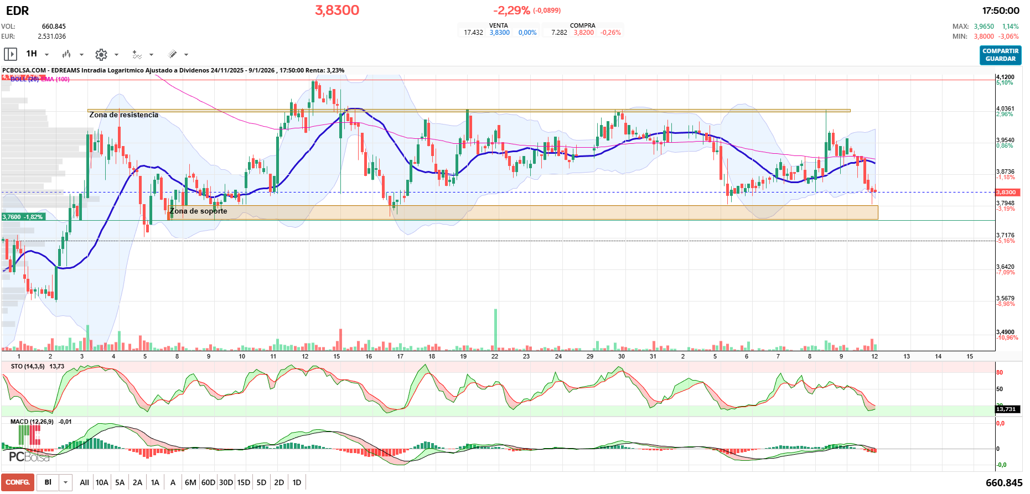Expand the BI selector dropdown arrow
Image resolution: width=1030 pixels, height=494 pixels.
click(65, 482)
